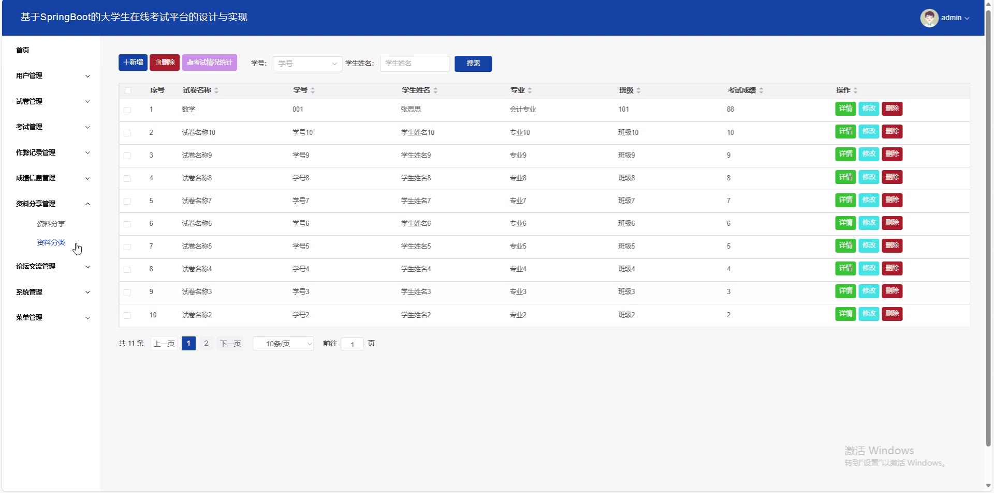Sort by 学生姓名 column sort arrows
This screenshot has width=994, height=493.
click(435, 90)
